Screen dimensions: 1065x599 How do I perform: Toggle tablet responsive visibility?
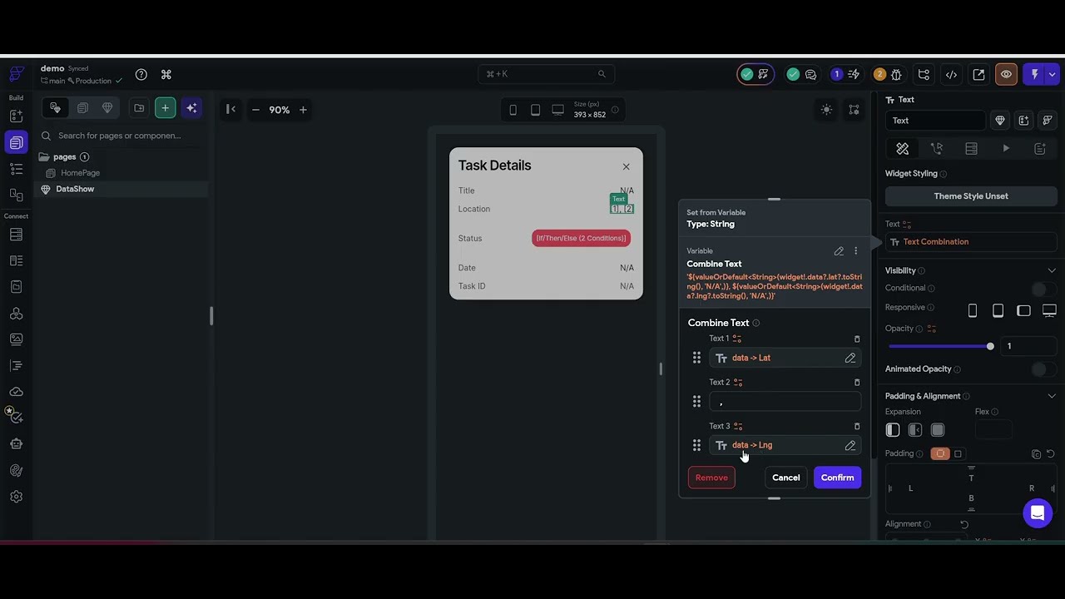[998, 311]
